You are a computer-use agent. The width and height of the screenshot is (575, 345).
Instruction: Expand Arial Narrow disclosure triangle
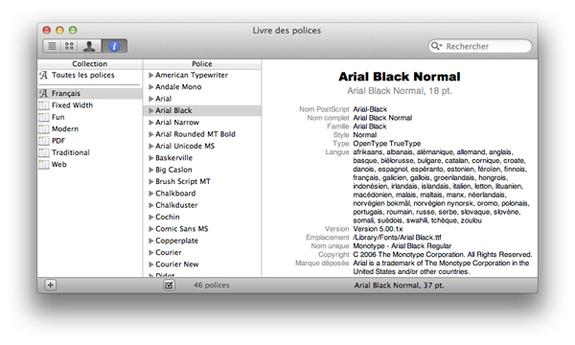click(150, 123)
